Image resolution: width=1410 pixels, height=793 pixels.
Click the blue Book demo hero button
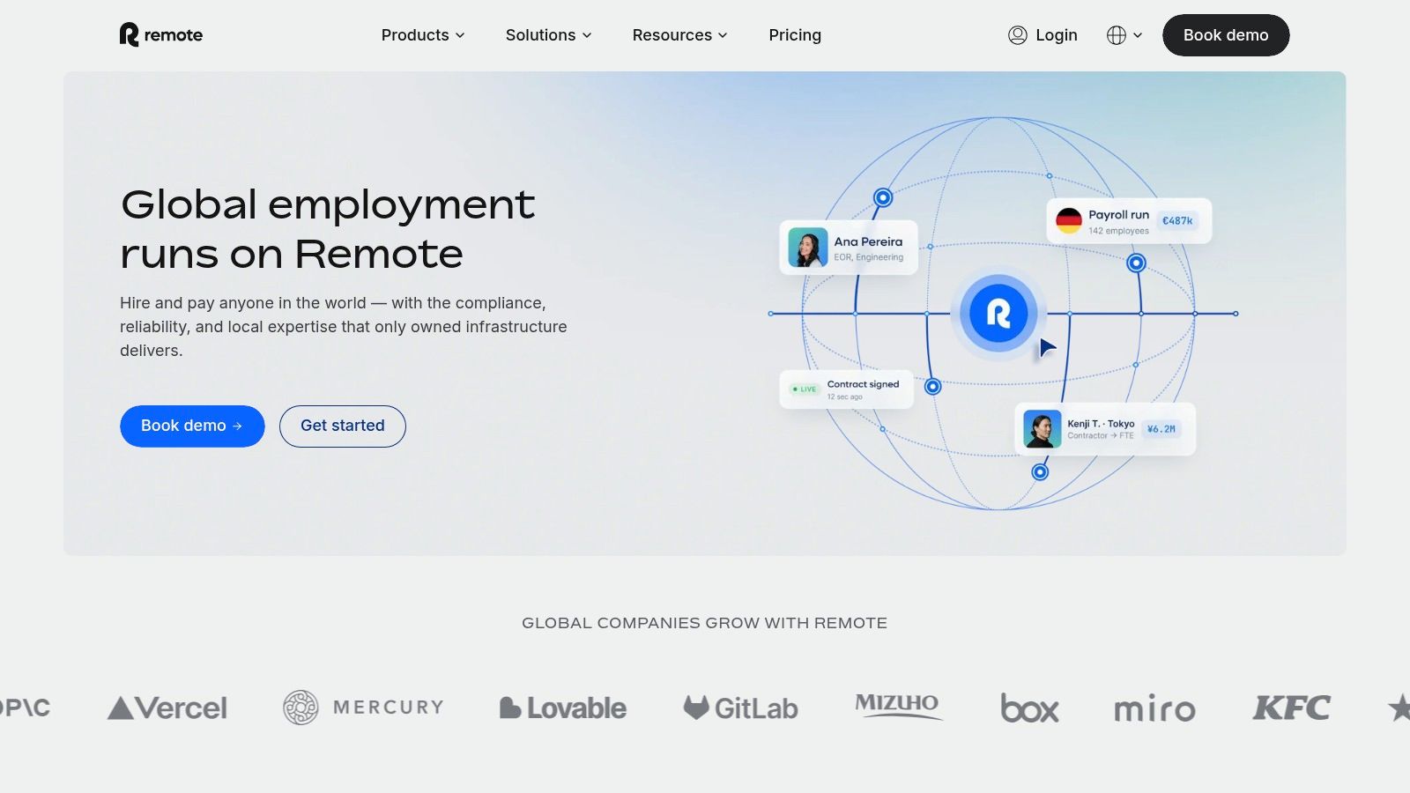point(192,426)
